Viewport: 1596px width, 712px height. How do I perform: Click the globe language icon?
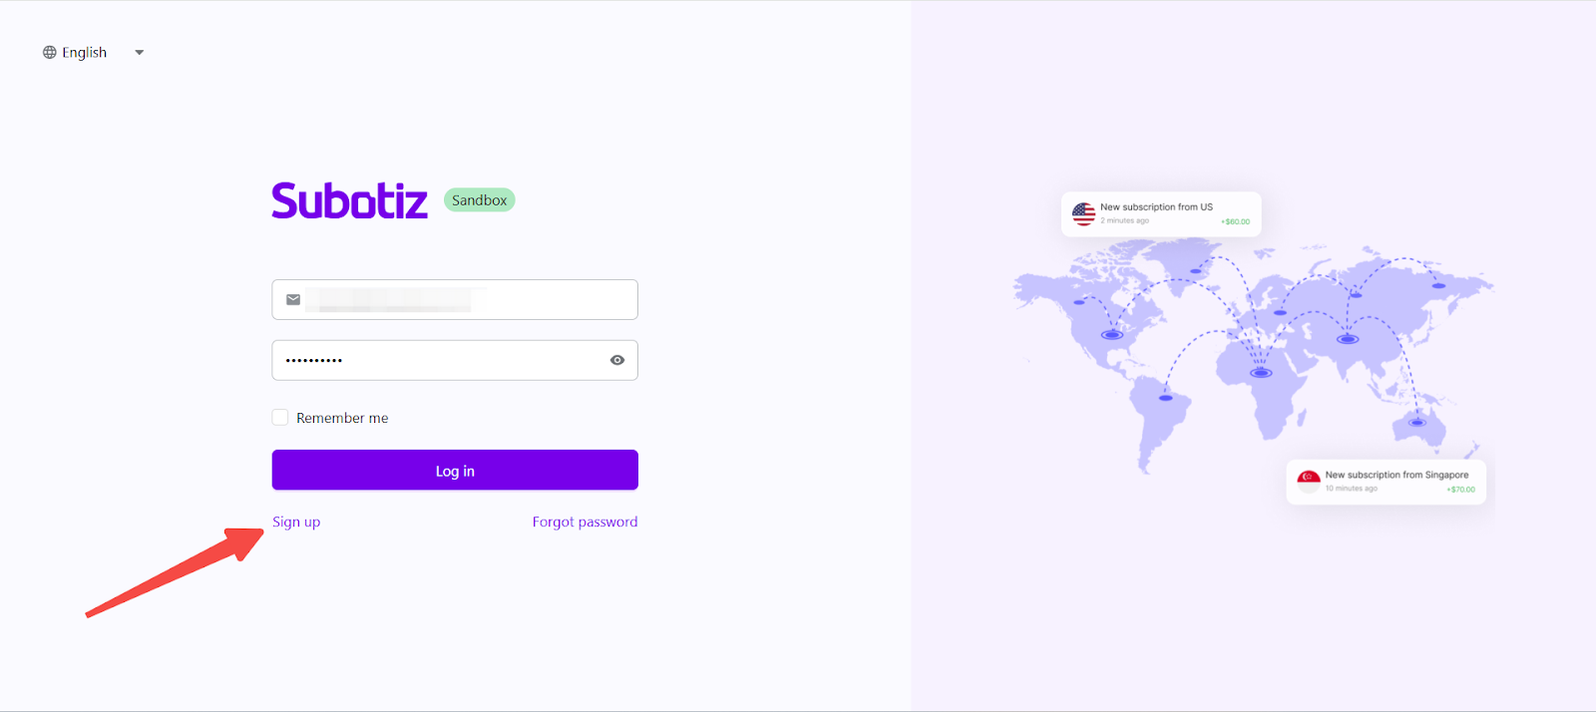[50, 53]
